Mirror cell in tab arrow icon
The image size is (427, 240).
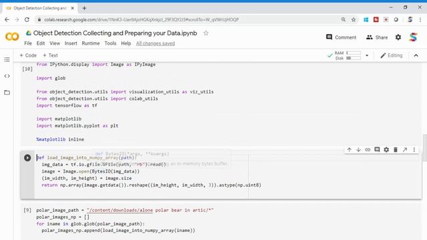click(405, 149)
